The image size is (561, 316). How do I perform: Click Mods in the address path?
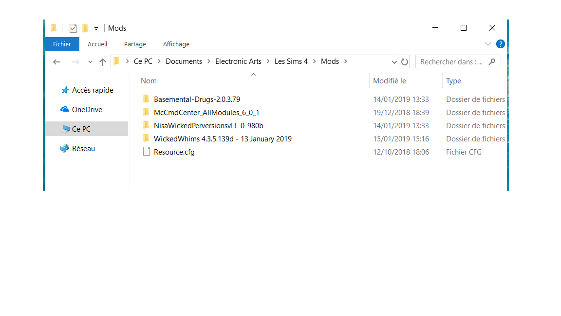tap(330, 61)
